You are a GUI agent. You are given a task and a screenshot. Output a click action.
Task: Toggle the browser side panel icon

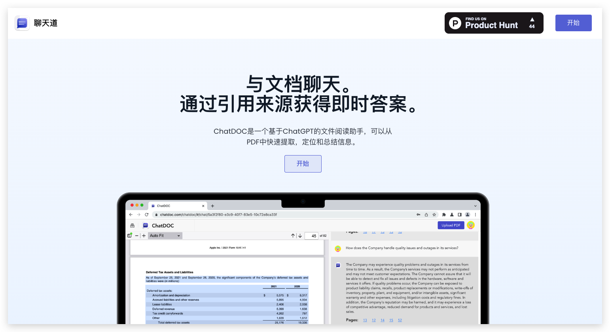point(460,214)
